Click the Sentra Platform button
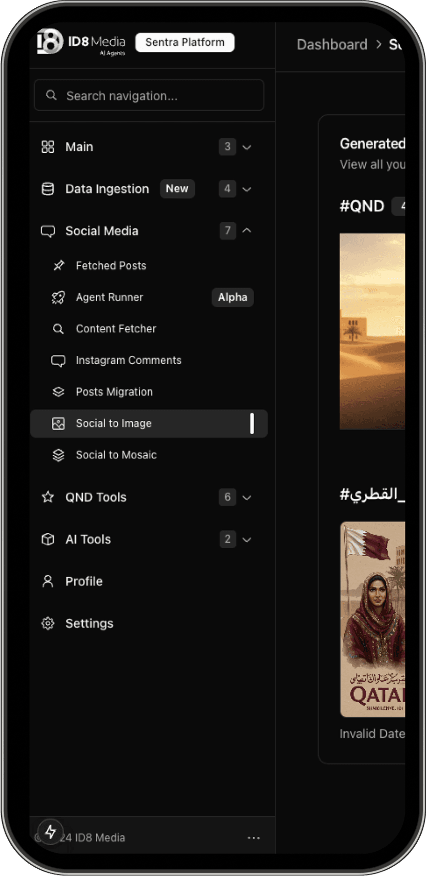 pos(185,42)
